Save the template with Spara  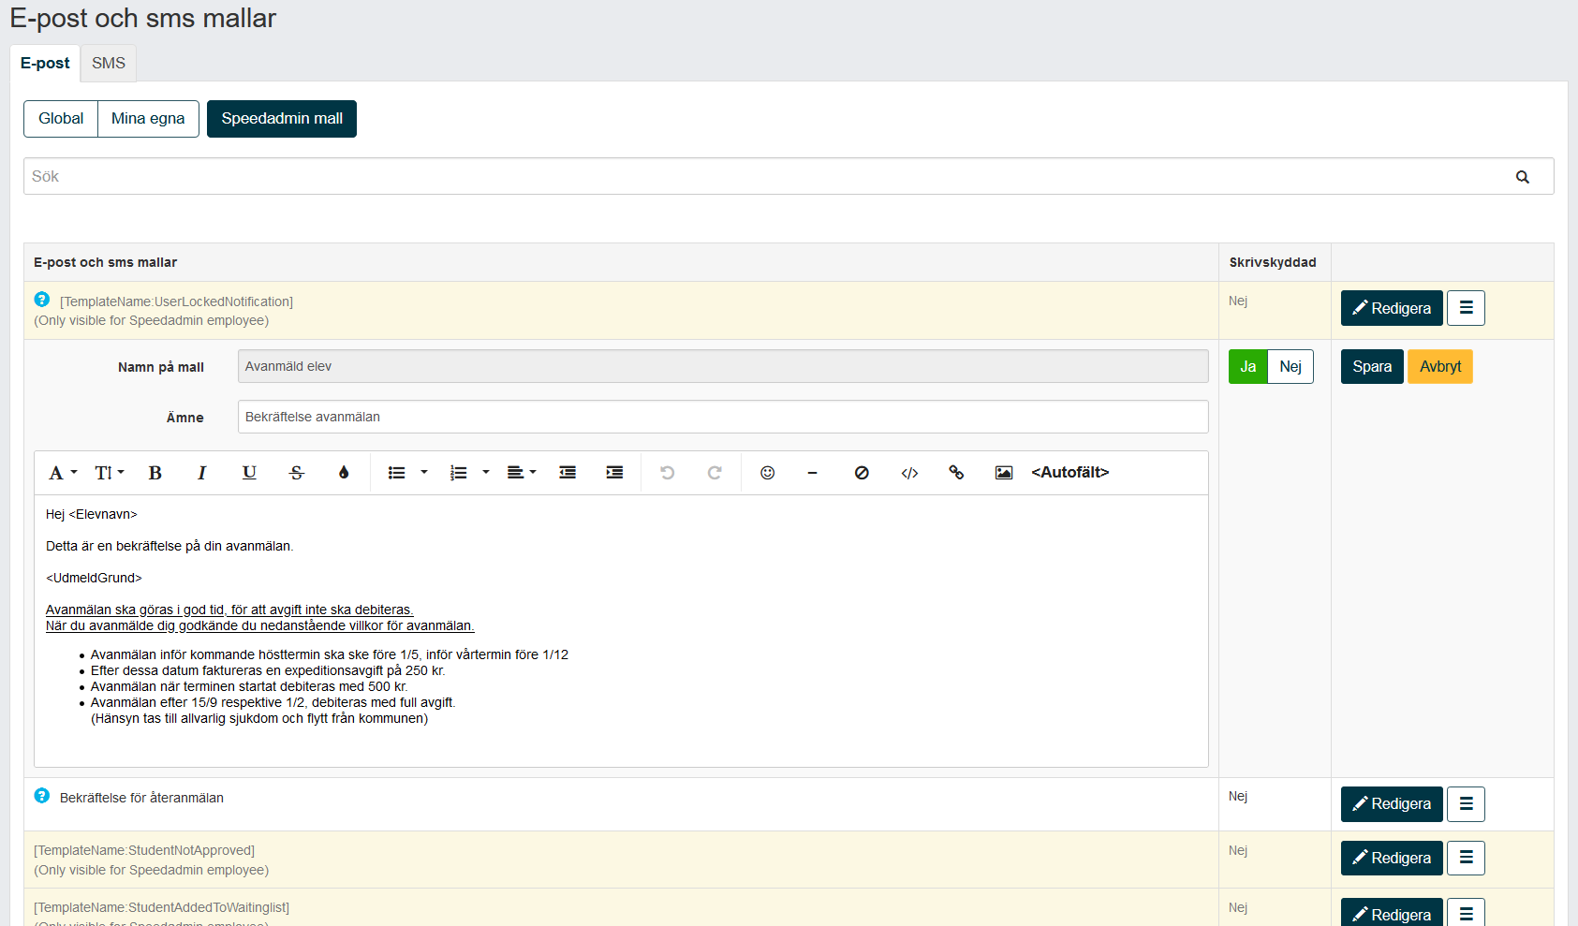pos(1372,367)
